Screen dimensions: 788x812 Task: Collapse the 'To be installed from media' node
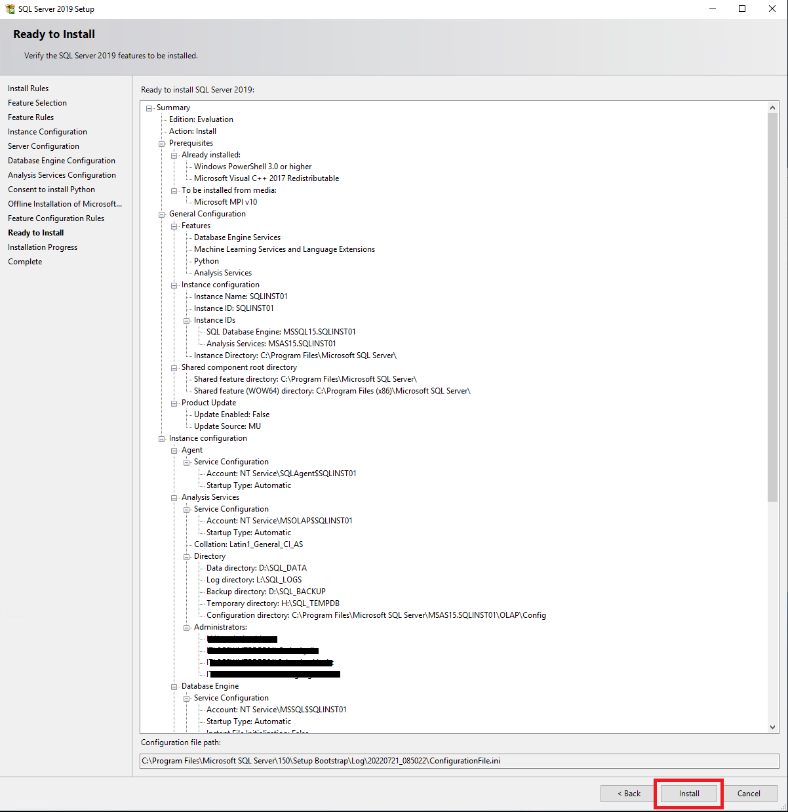click(174, 190)
